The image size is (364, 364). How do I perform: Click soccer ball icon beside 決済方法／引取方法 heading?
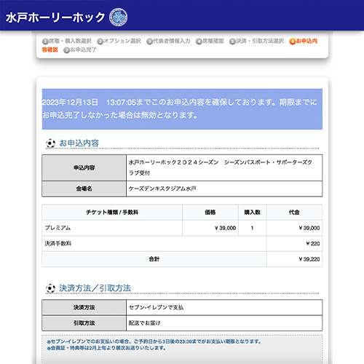point(50,288)
